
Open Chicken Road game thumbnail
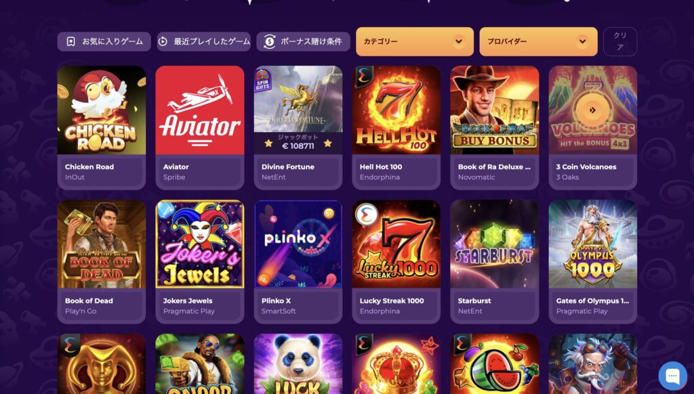pyautogui.click(x=102, y=110)
